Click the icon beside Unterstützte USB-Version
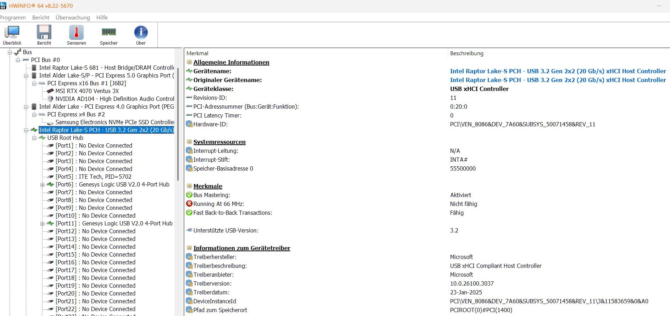This screenshot has height=316, width=670. [x=189, y=230]
